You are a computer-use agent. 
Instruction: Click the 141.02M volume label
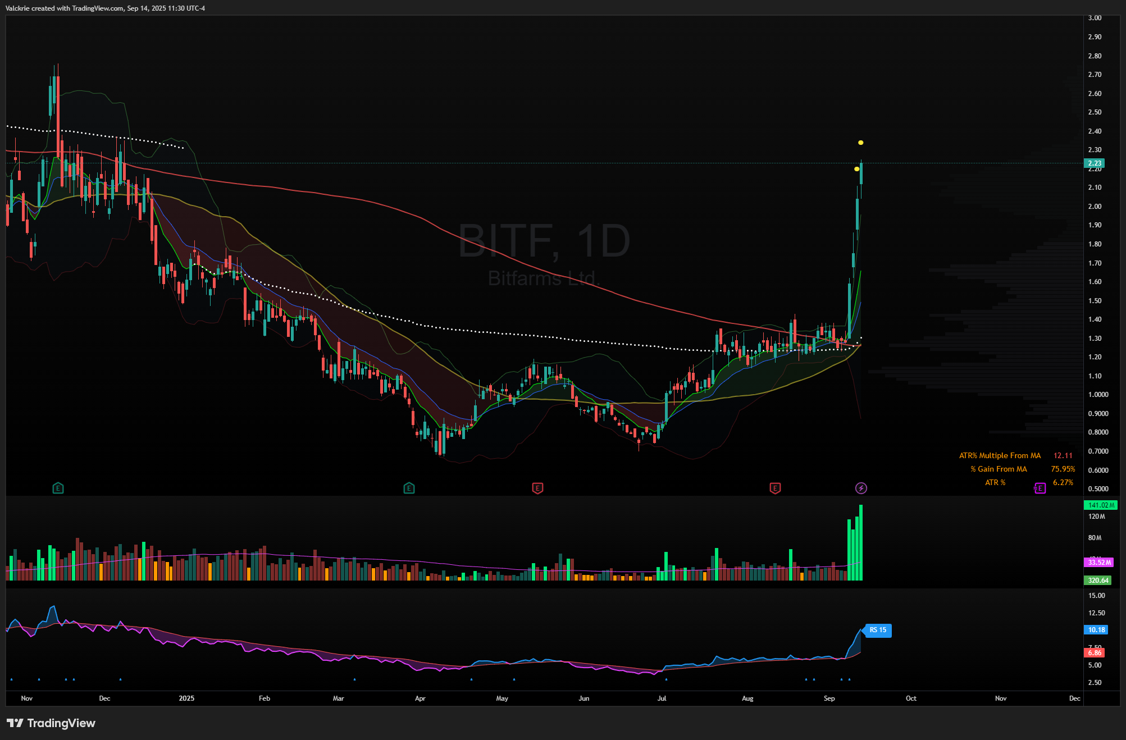point(1100,505)
